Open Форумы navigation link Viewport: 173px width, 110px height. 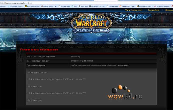pos(169,10)
